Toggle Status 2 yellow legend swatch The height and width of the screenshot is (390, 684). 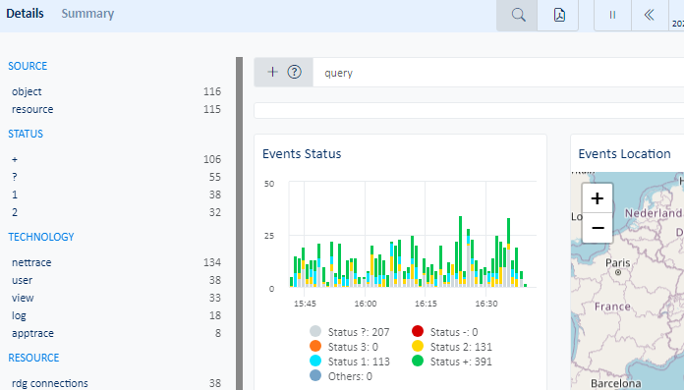418,347
